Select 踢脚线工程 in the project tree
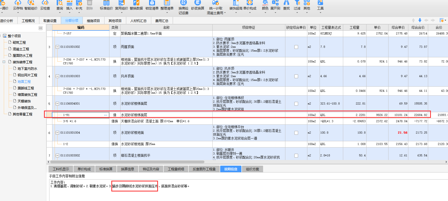 click(26, 88)
